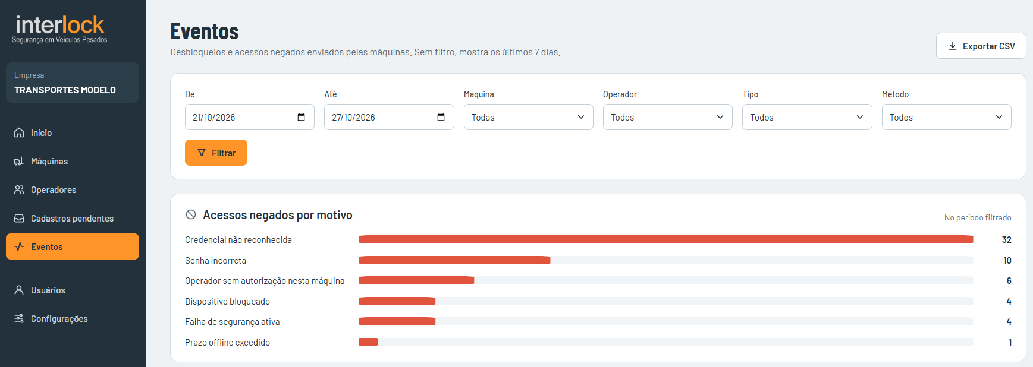Screen dimensions: 1033x367
Task: Click the Operador sem autorização nesta máquina label
Action: (265, 280)
